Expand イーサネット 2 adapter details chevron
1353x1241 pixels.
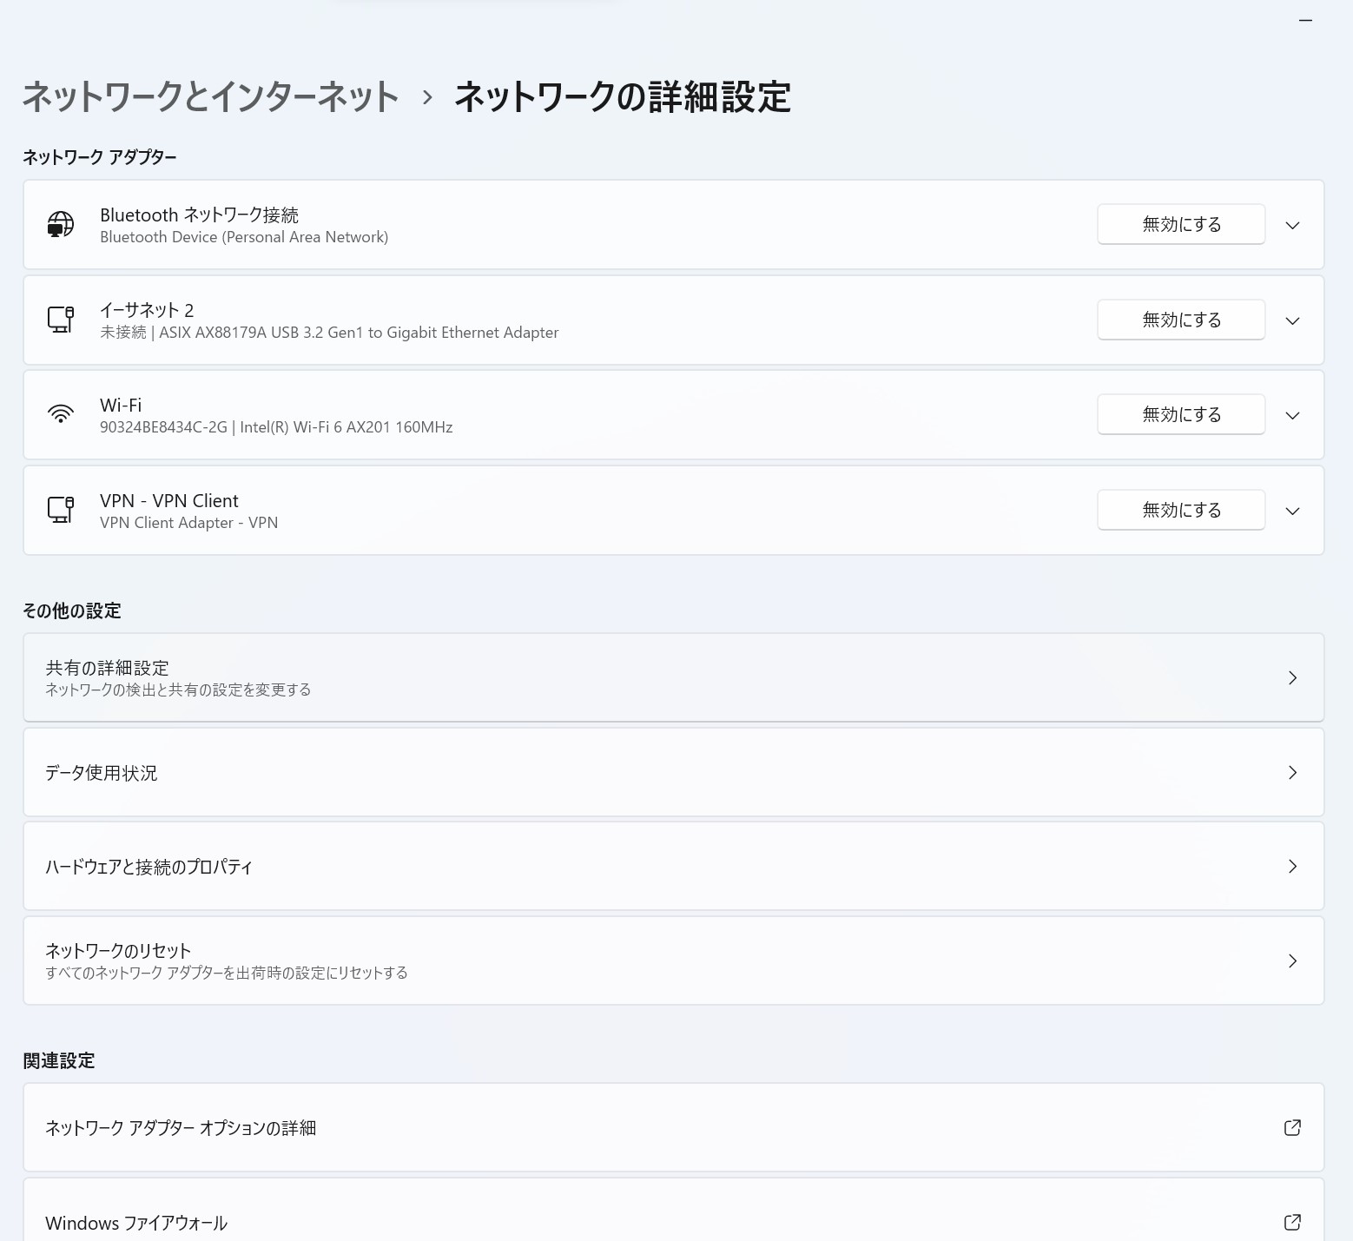[1292, 320]
